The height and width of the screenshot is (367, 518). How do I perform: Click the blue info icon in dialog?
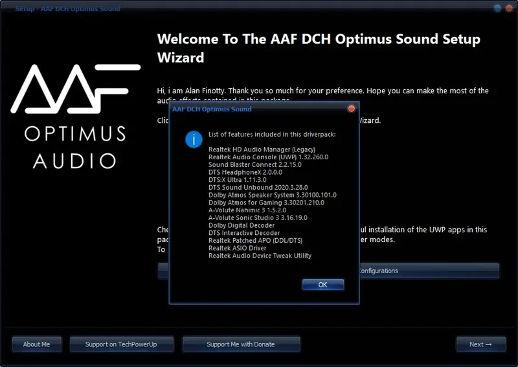[194, 139]
